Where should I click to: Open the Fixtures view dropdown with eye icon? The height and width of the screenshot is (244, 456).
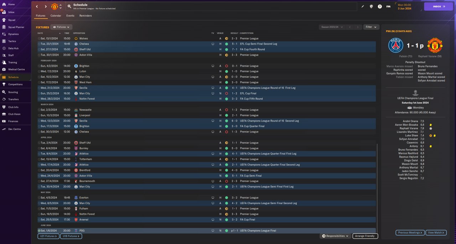point(61,27)
